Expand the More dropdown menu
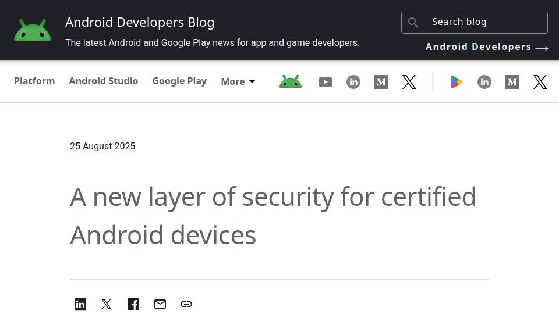The height and width of the screenshot is (314, 559). click(x=238, y=81)
